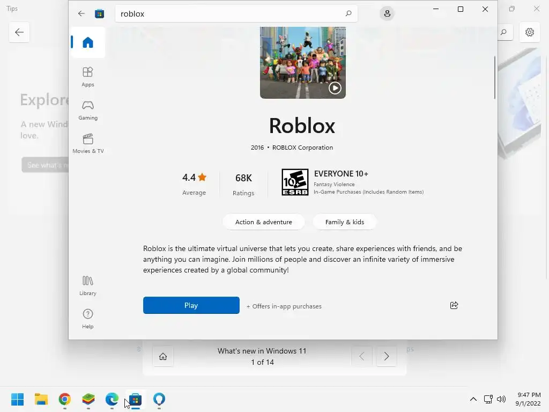Open the Store account profile icon

click(x=387, y=13)
